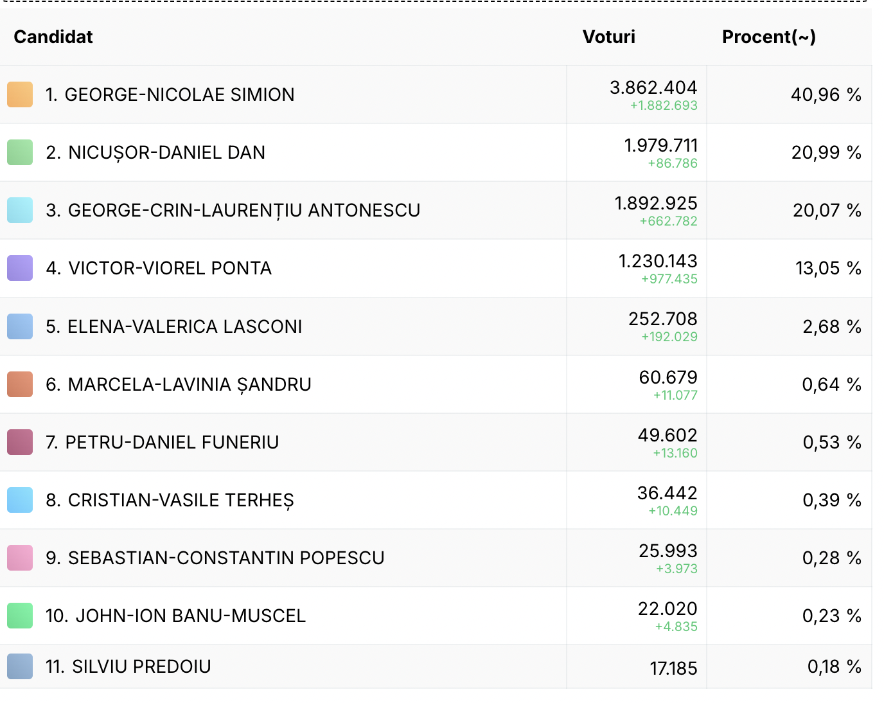
Task: Click the orange swatch beside George-Nicolae Simion
Action: point(20,94)
